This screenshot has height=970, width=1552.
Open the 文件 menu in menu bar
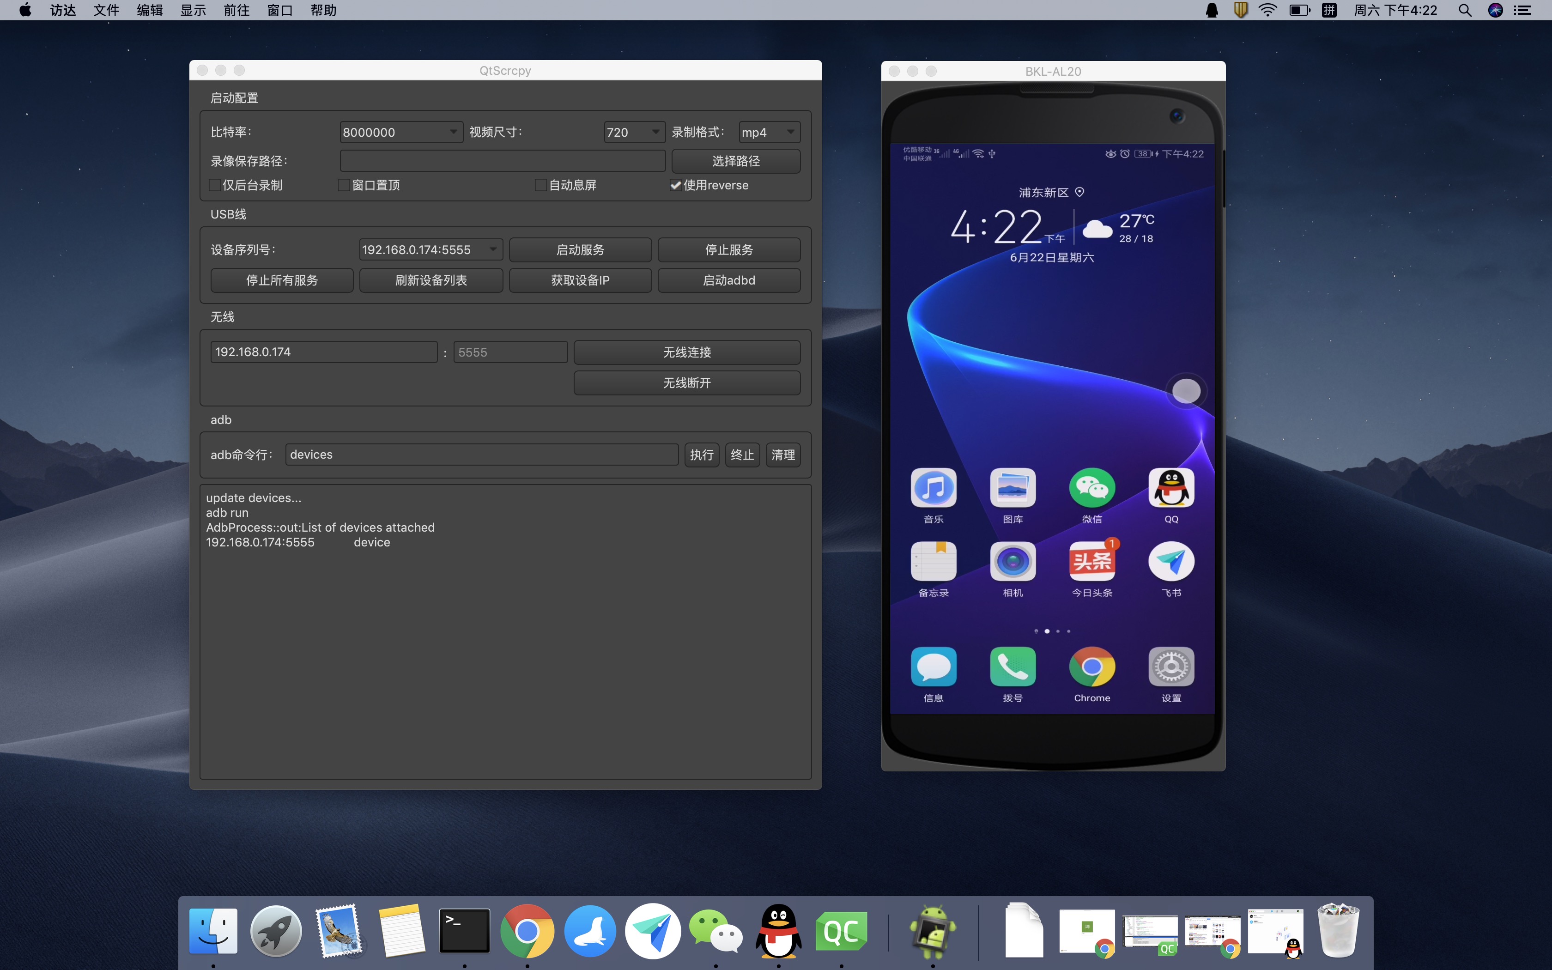[106, 10]
